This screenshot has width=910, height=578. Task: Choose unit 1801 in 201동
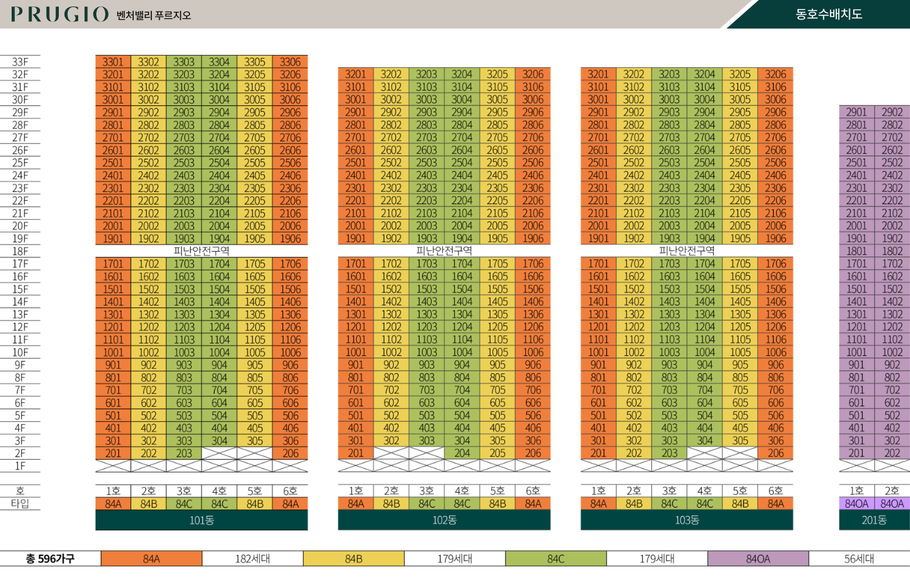coord(856,251)
